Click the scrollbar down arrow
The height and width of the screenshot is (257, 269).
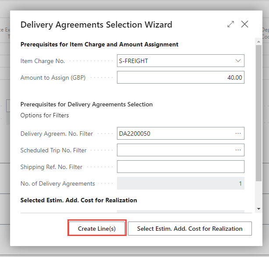pyautogui.click(x=259, y=209)
